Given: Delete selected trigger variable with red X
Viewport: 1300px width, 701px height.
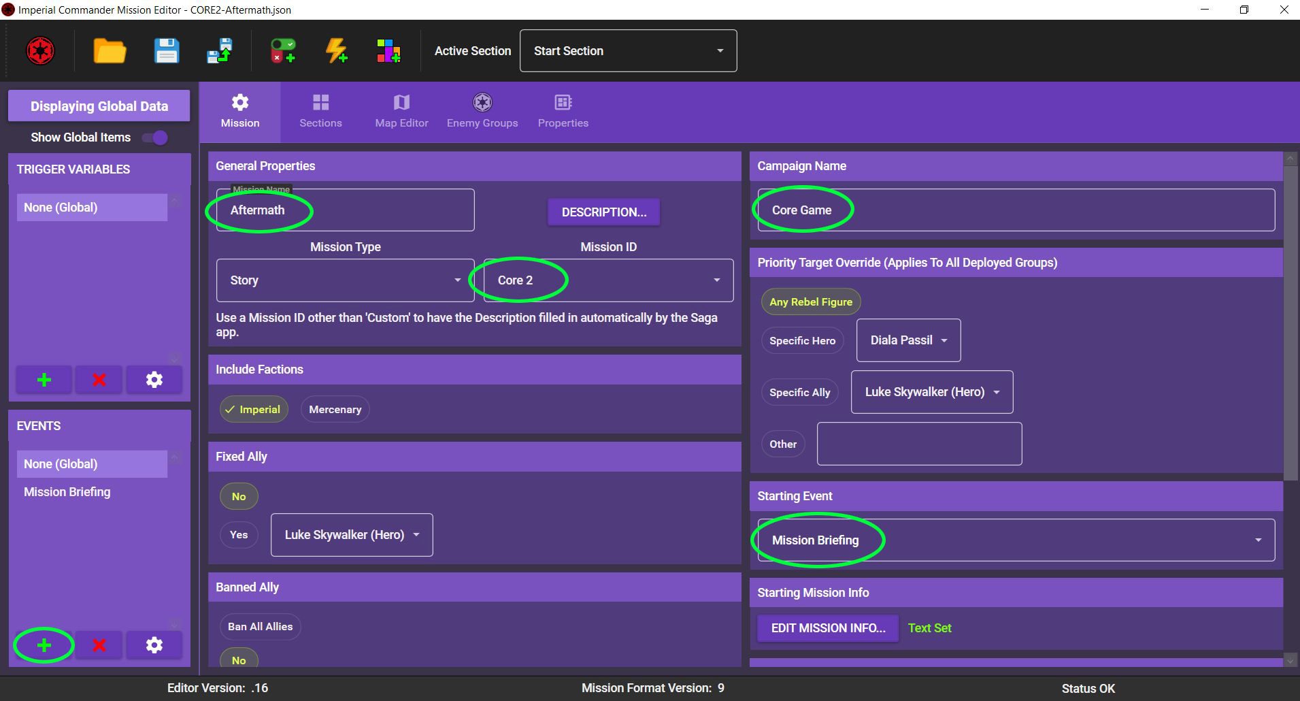Looking at the screenshot, I should coord(99,380).
